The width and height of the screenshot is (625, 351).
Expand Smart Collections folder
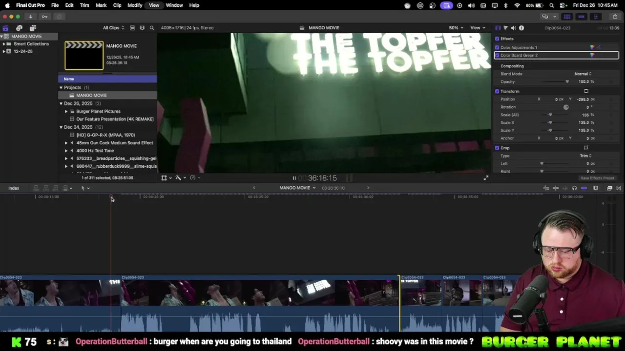[x=4, y=44]
